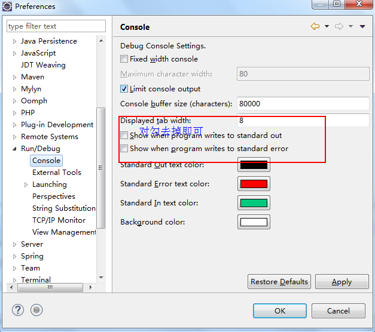Click the Preferences window icon in title bar

[x=7, y=6]
